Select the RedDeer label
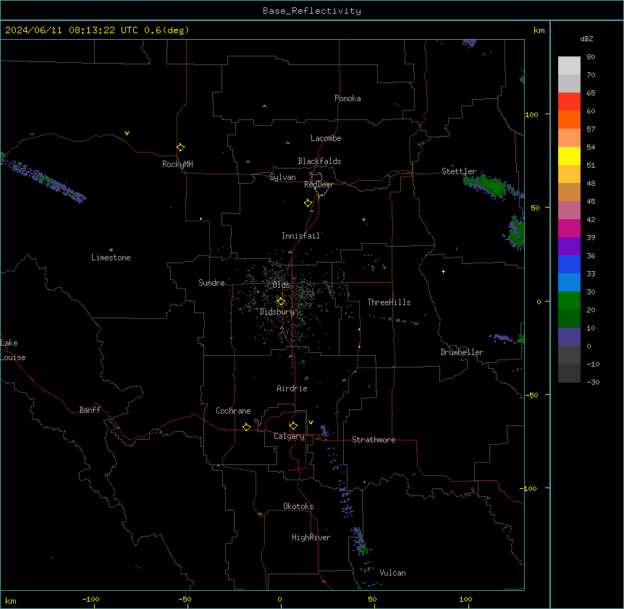This screenshot has height=609, width=624. click(x=319, y=184)
